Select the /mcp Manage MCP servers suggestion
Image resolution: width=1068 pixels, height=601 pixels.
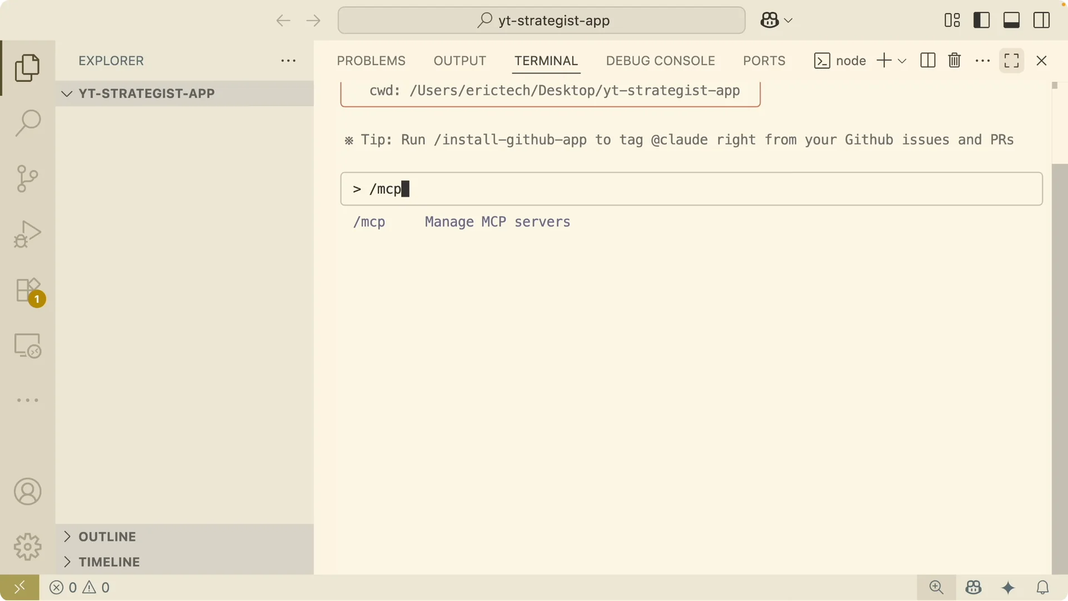[x=462, y=222]
